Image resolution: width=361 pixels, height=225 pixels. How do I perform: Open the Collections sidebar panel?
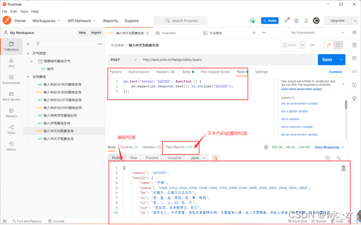coord(11,47)
